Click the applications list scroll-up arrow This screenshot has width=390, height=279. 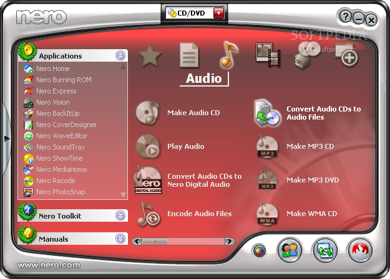[123, 67]
